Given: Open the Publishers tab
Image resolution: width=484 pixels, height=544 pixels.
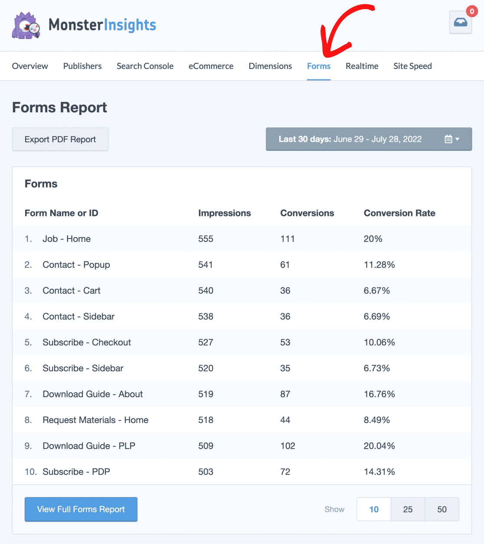Looking at the screenshot, I should point(82,66).
